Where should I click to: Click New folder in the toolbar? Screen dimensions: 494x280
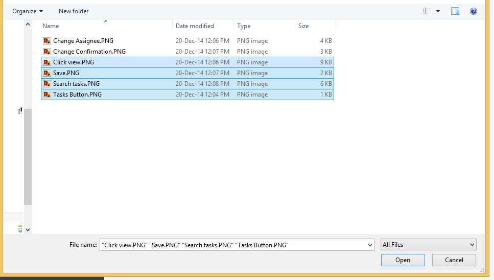[x=74, y=11]
